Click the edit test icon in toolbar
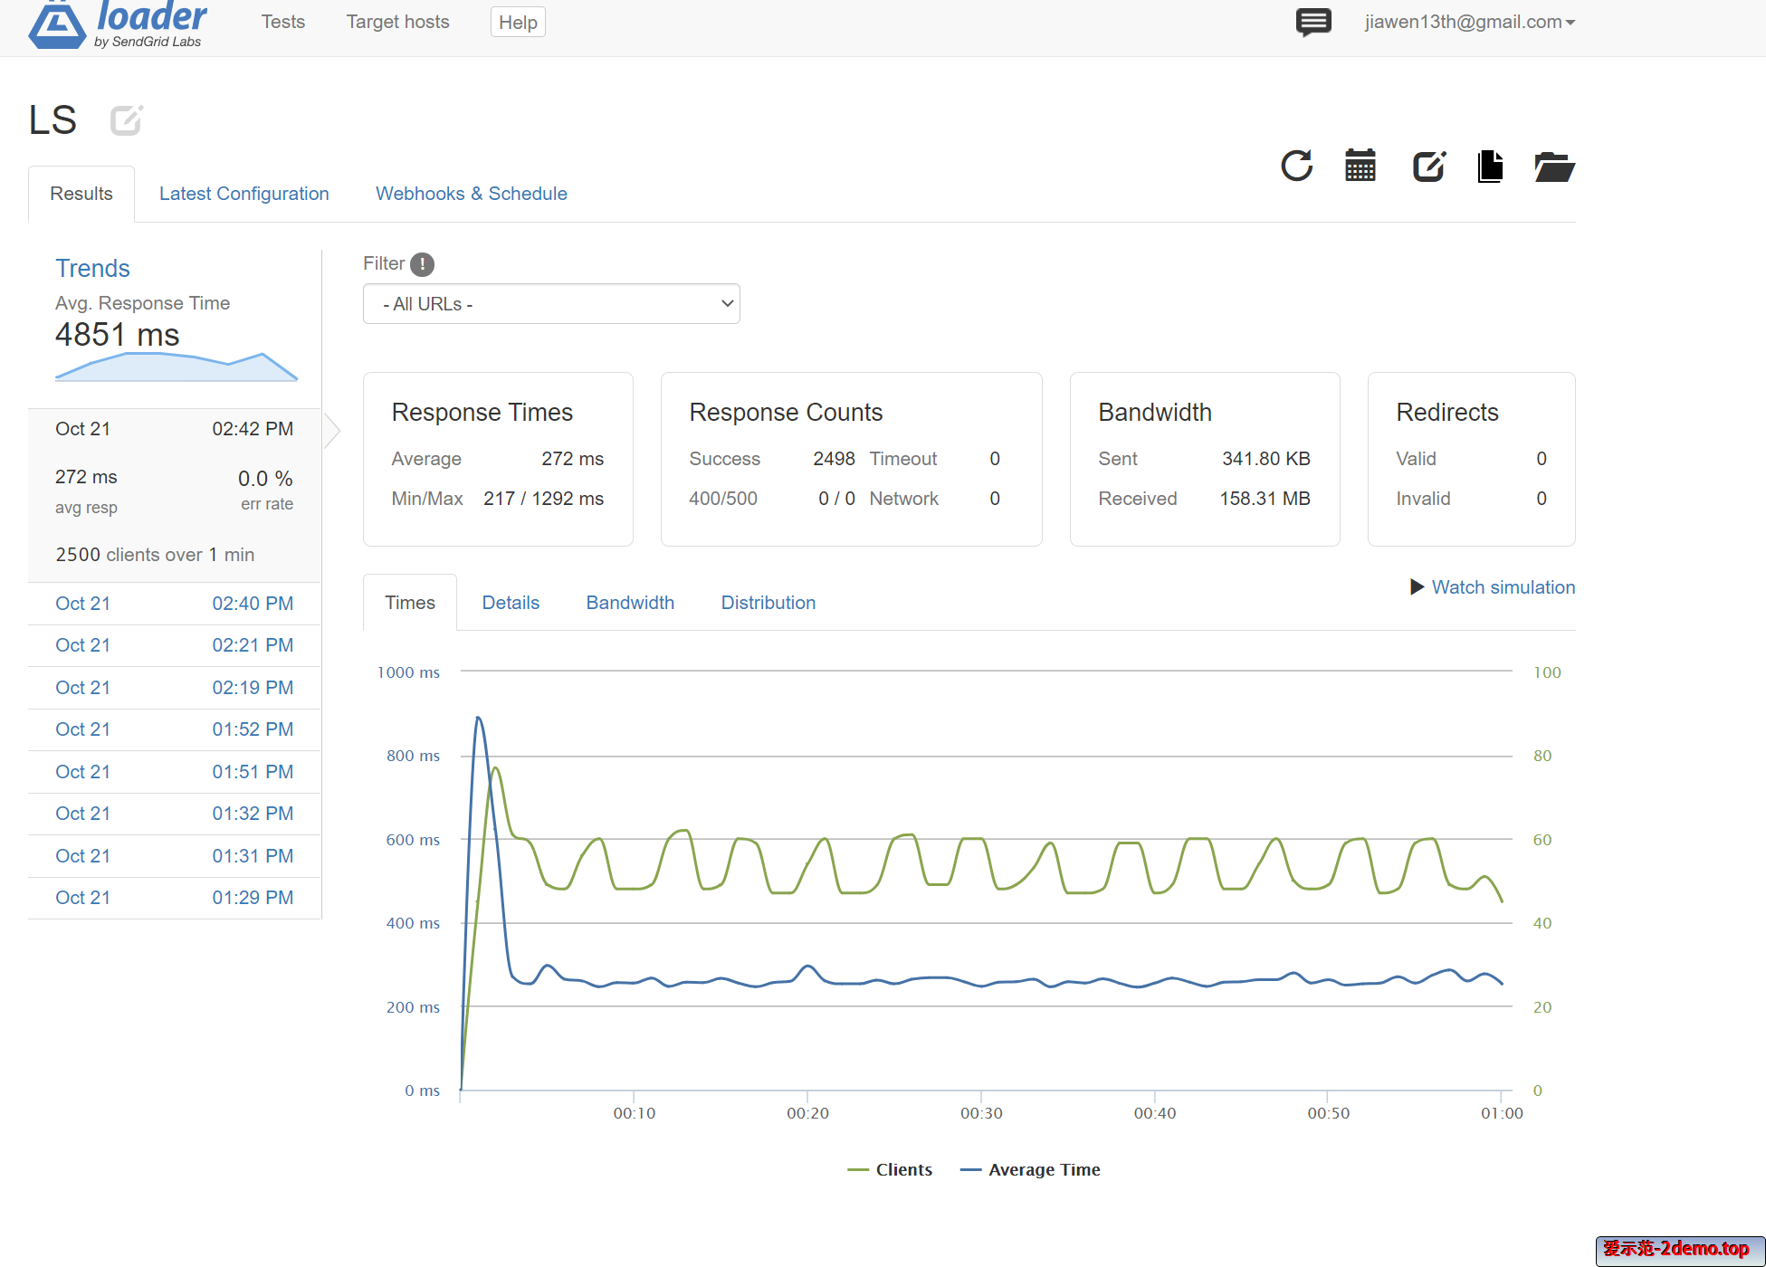 [x=1428, y=166]
